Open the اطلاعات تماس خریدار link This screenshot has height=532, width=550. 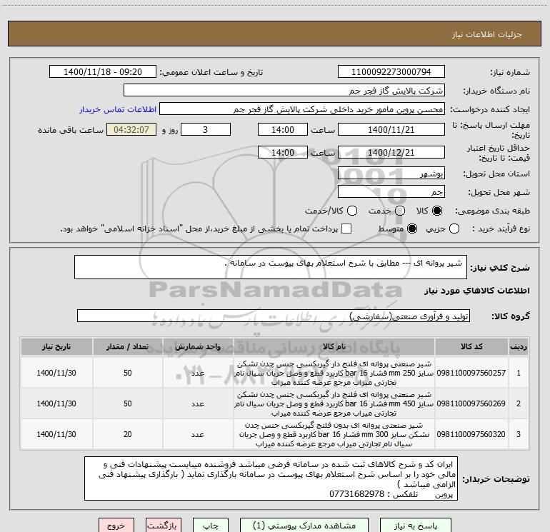(118, 109)
